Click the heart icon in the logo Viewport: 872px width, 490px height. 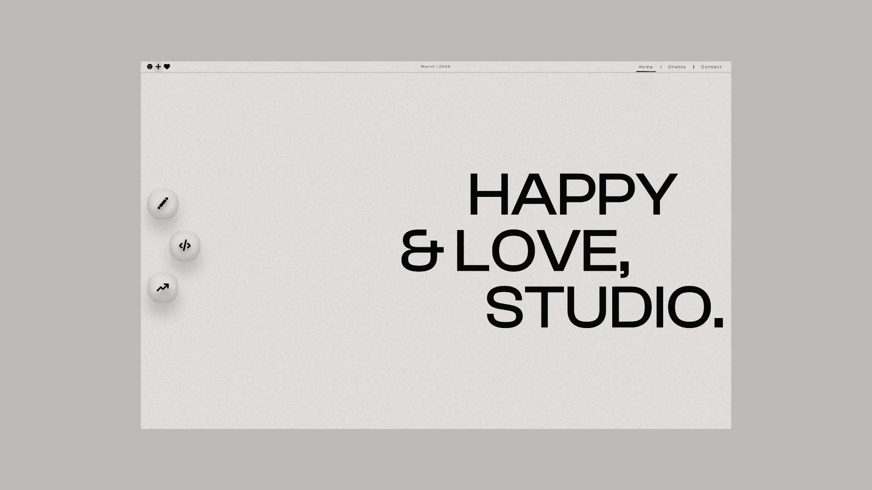pyautogui.click(x=167, y=67)
